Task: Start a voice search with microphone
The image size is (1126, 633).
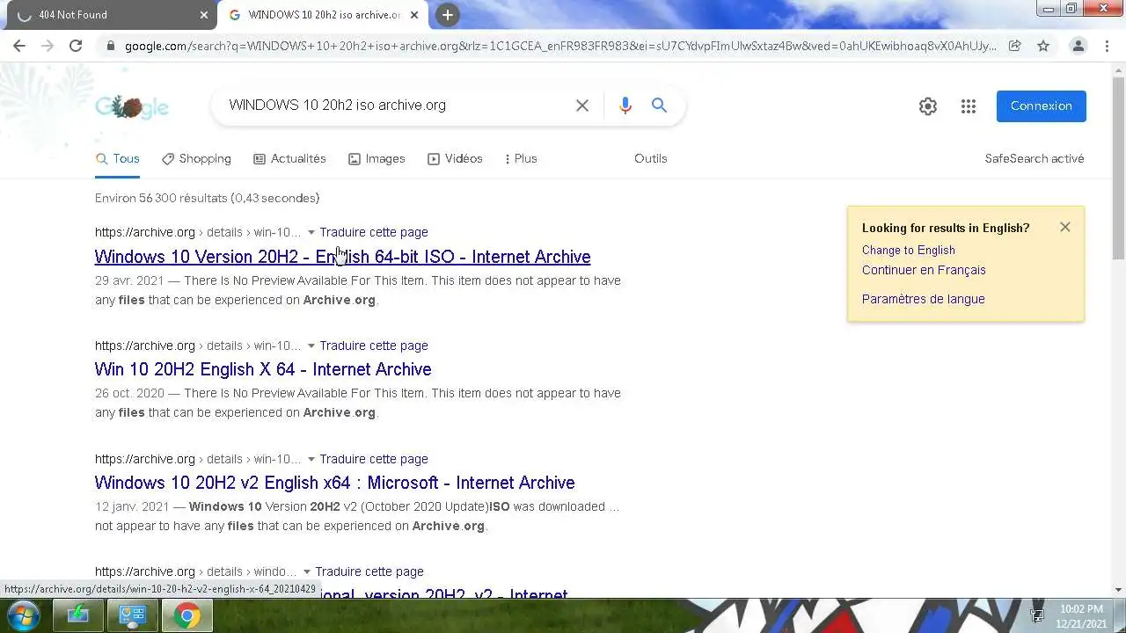Action: tap(625, 105)
